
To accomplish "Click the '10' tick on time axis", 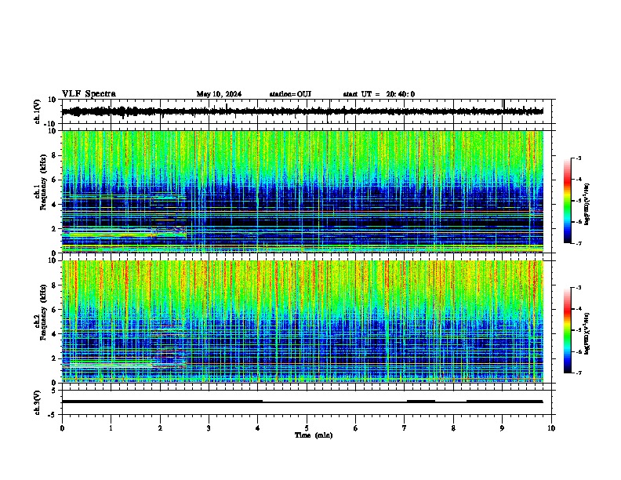I will [551, 428].
